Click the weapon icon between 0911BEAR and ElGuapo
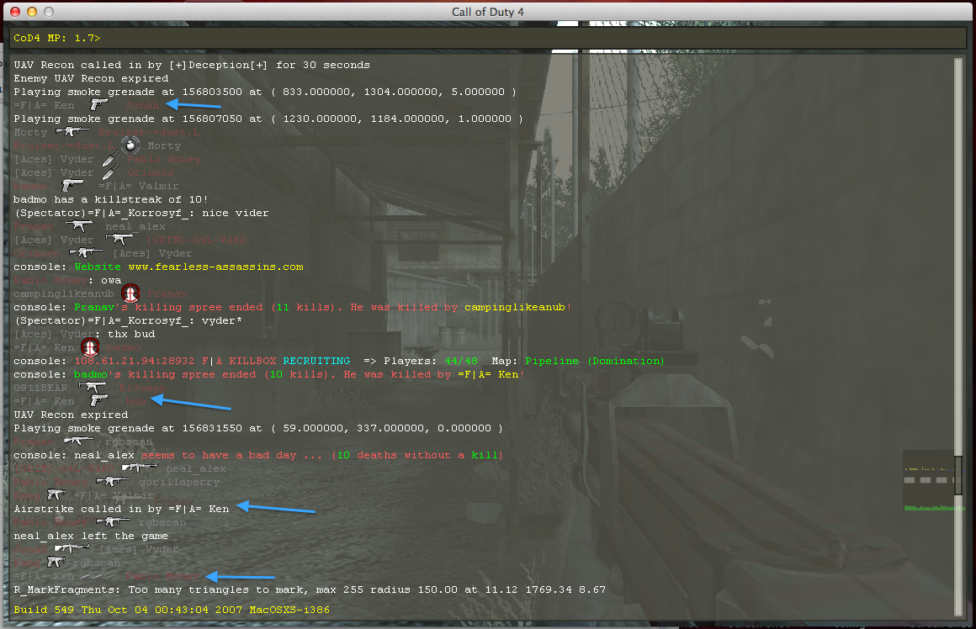 coord(92,387)
